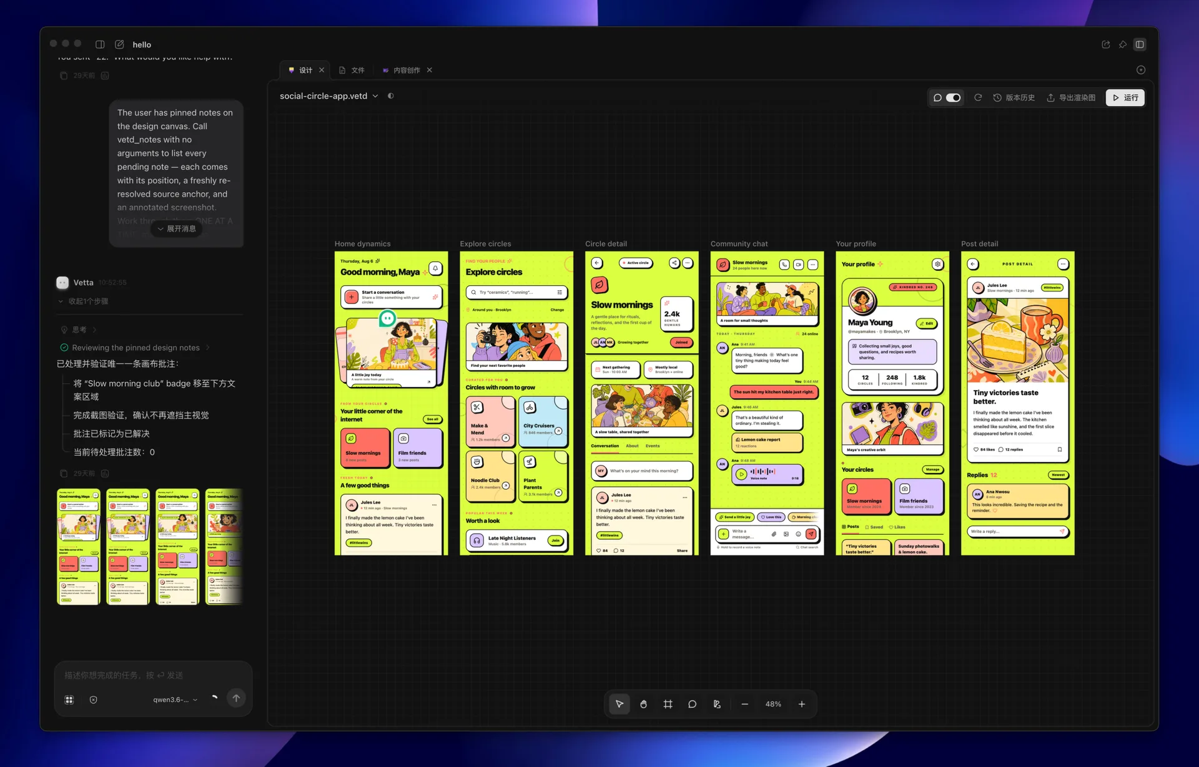1199x767 pixels.
Task: Toggle the left sidebar panel icon
Action: [x=100, y=44]
